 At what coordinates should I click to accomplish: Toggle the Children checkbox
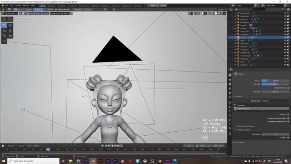click(x=288, y=138)
